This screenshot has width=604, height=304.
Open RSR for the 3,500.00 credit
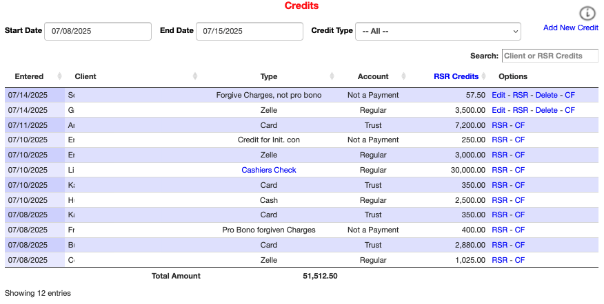pyautogui.click(x=521, y=110)
